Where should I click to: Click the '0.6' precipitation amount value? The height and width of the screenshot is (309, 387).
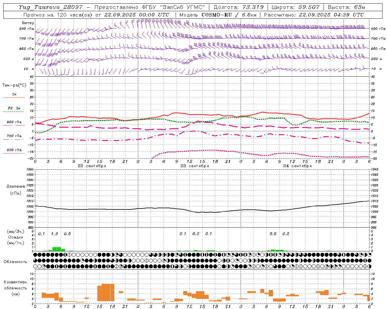coord(273,234)
